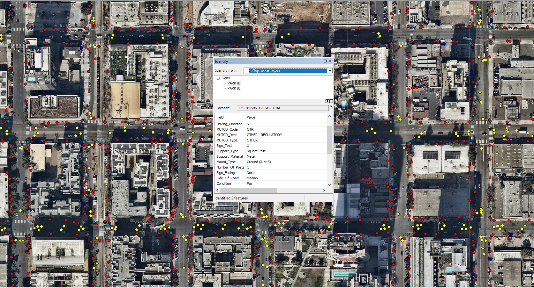Click the Square Post value
The image size is (534, 288).
[256, 151]
